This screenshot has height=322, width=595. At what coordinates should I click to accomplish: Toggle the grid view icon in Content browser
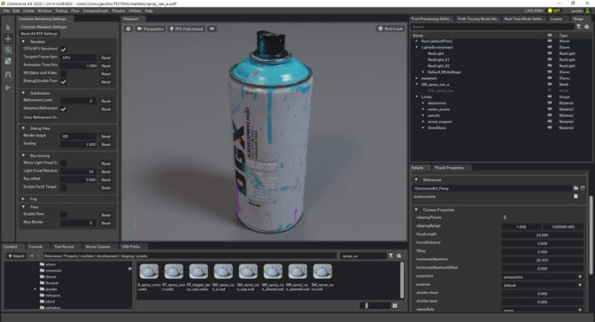pos(395,305)
